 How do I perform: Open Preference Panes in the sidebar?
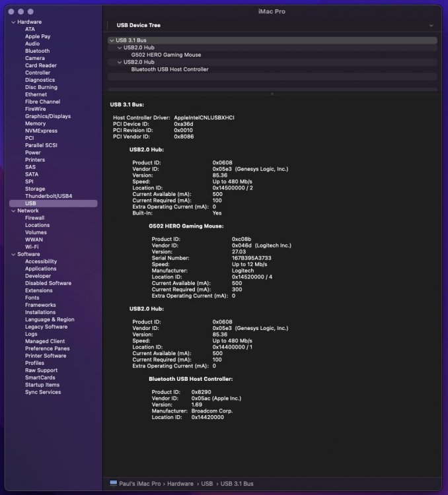click(x=48, y=349)
